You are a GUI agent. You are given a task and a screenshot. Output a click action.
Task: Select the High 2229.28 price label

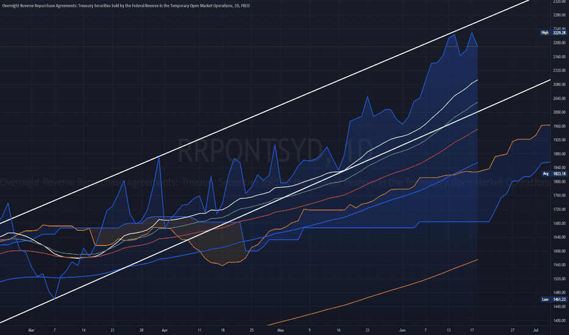point(554,33)
